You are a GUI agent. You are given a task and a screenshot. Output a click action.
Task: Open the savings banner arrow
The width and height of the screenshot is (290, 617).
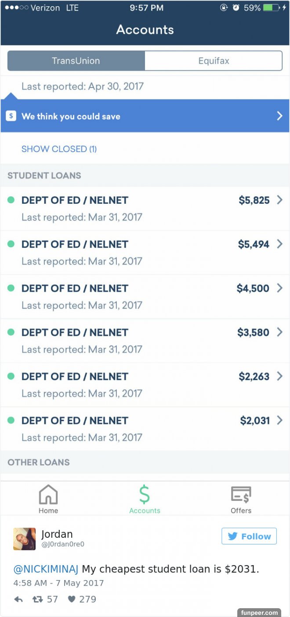(279, 116)
